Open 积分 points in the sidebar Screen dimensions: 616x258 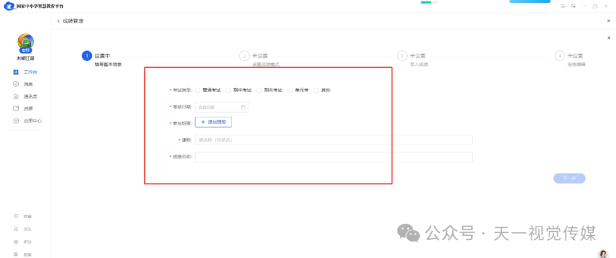pos(22,242)
